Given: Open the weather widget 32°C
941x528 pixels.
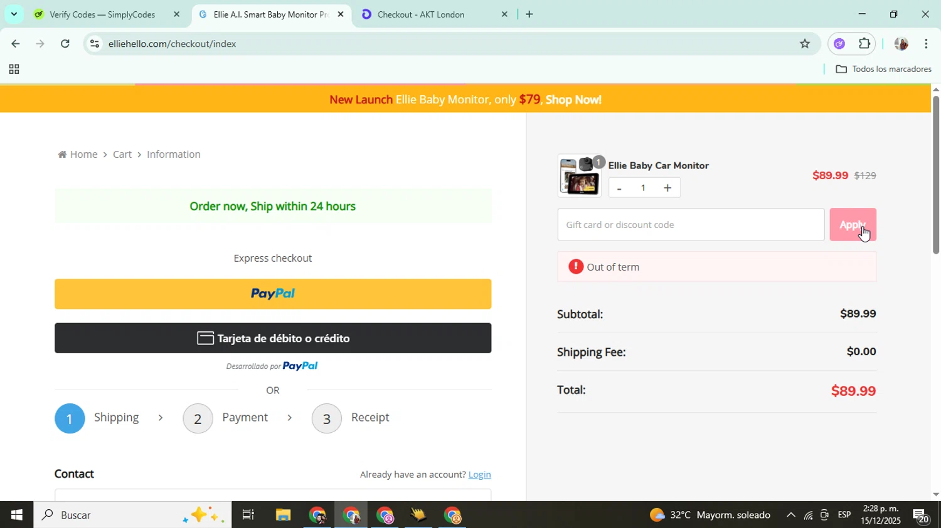Looking at the screenshot, I should (x=710, y=515).
